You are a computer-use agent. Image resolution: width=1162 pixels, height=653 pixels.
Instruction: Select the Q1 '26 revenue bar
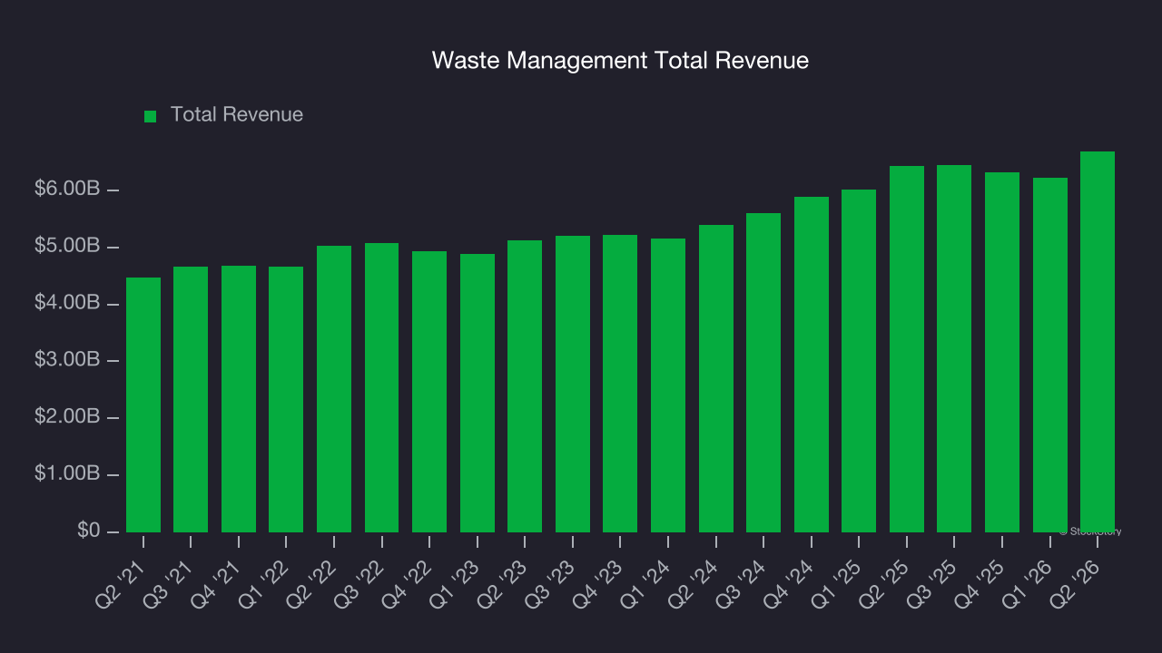click(x=1050, y=355)
